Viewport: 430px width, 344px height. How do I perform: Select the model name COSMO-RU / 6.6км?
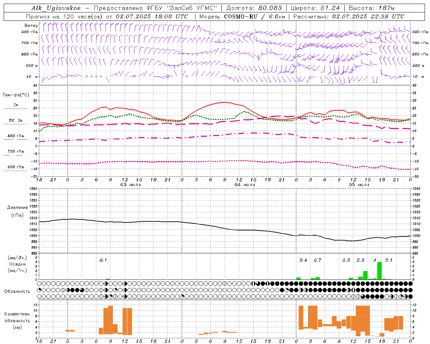point(254,16)
